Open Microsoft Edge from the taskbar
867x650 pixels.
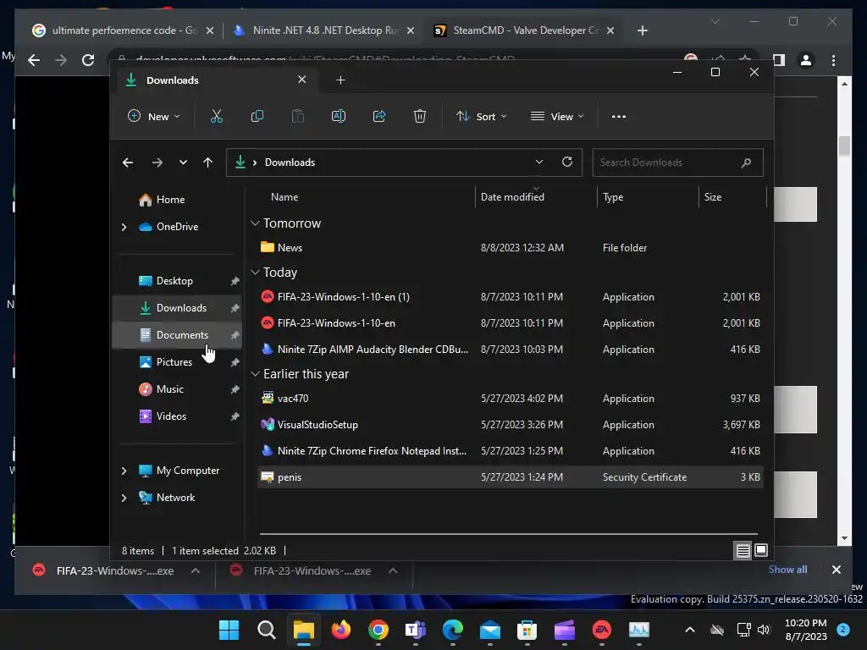point(453,630)
